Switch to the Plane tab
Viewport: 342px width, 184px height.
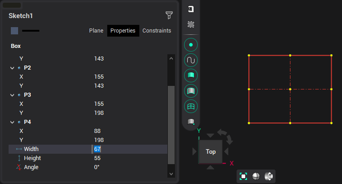click(x=96, y=31)
